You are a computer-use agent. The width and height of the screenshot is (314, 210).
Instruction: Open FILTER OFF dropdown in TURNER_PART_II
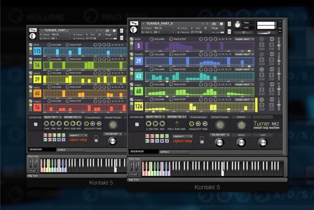(x=220, y=135)
